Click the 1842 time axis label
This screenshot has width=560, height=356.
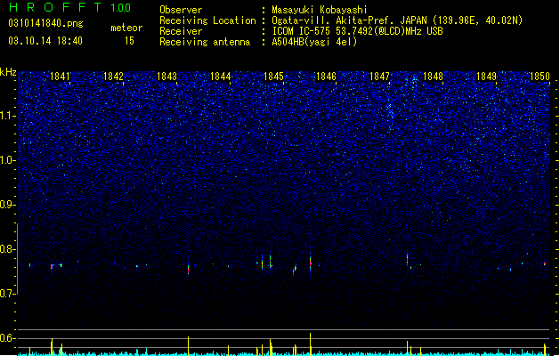(113, 77)
